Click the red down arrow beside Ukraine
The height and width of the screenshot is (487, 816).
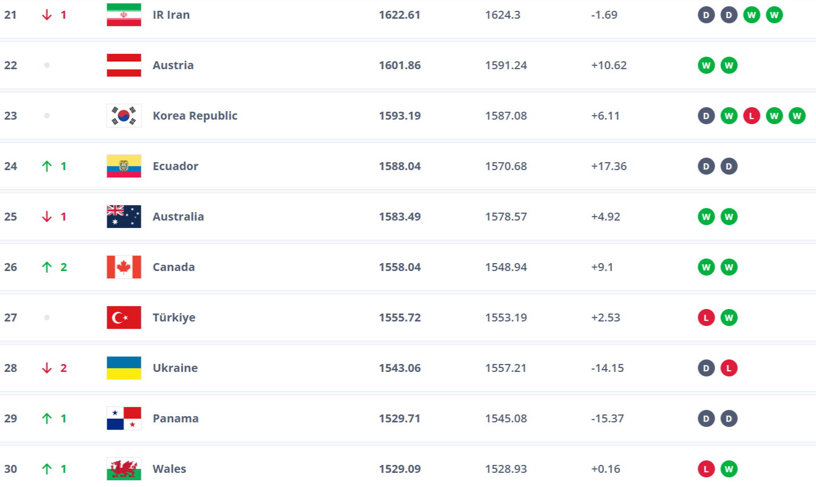pyautogui.click(x=47, y=368)
